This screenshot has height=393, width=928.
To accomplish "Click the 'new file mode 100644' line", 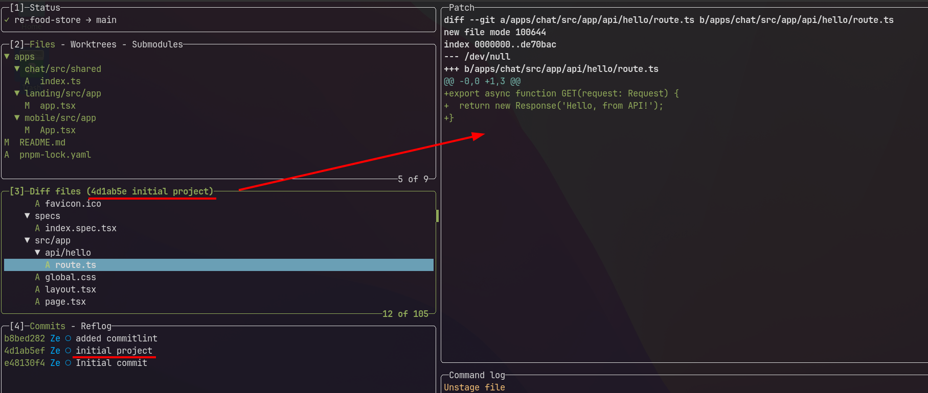I will pyautogui.click(x=495, y=32).
